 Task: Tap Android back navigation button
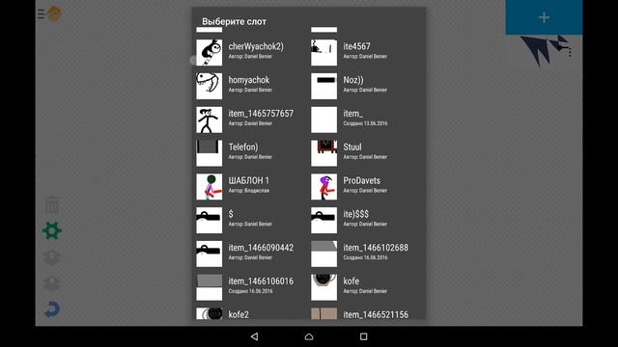pyautogui.click(x=255, y=336)
